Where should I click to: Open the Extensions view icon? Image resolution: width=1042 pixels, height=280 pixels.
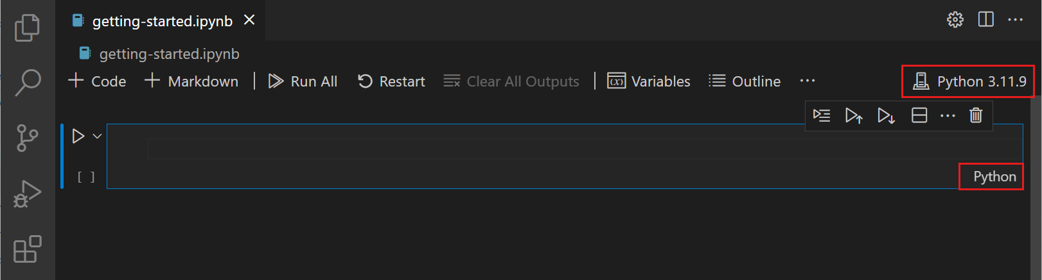coord(27,249)
